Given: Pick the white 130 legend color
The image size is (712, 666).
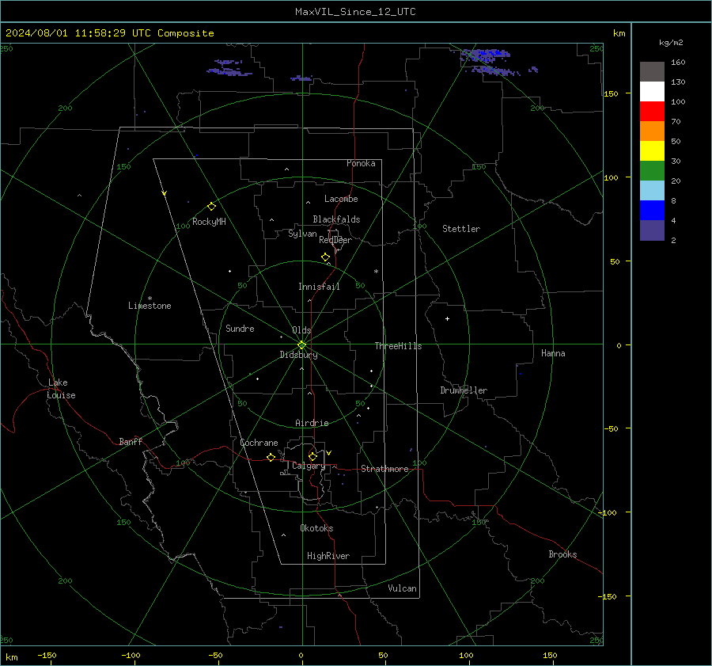Looking at the screenshot, I should [x=652, y=91].
